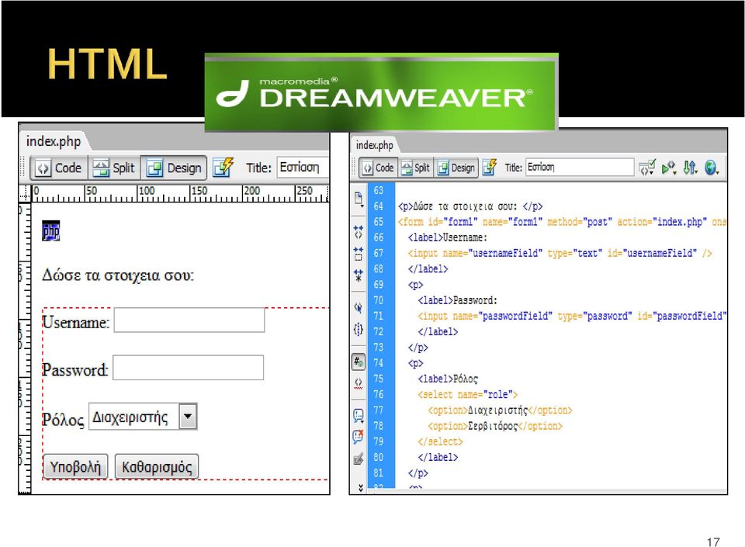Switch left window to Split view

(x=114, y=168)
